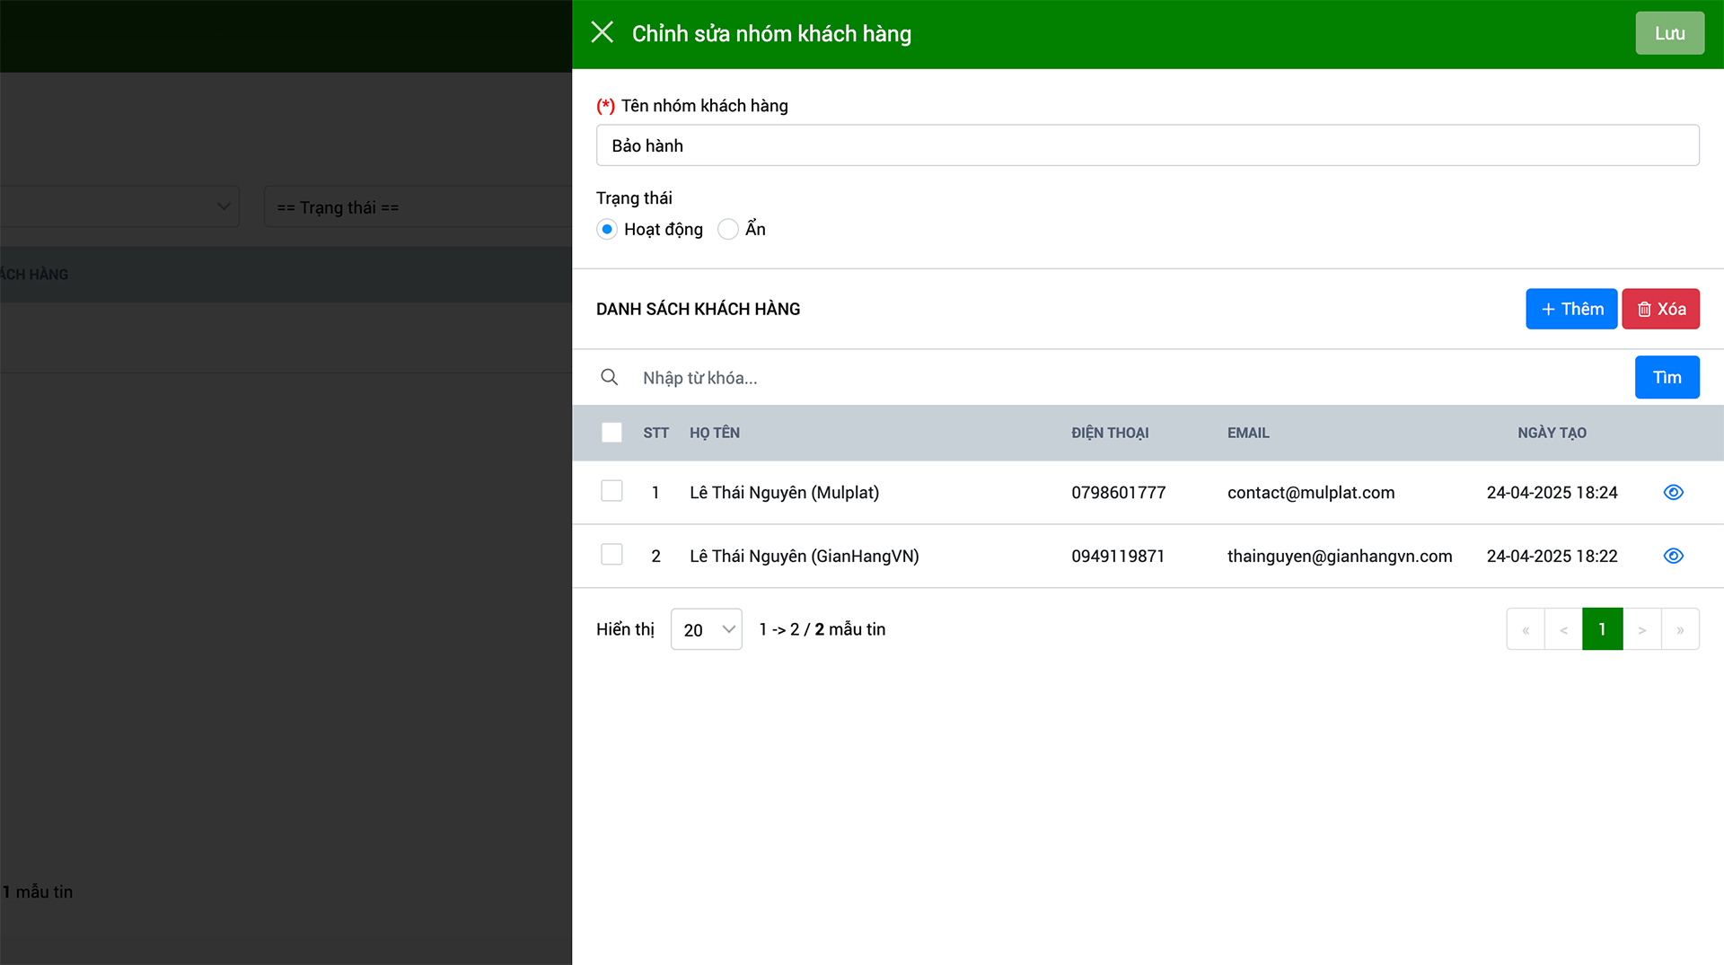The image size is (1724, 965).
Task: Open the Hiển thị page size dropdown
Action: coord(706,629)
